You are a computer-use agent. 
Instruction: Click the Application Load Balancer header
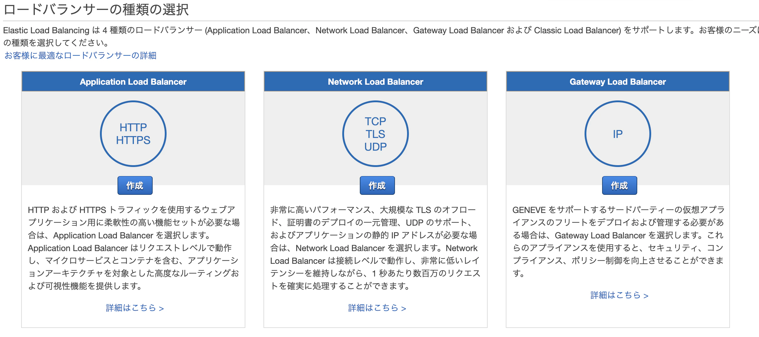coord(133,82)
